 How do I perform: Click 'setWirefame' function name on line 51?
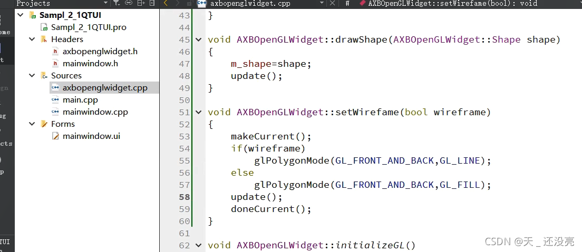(367, 112)
